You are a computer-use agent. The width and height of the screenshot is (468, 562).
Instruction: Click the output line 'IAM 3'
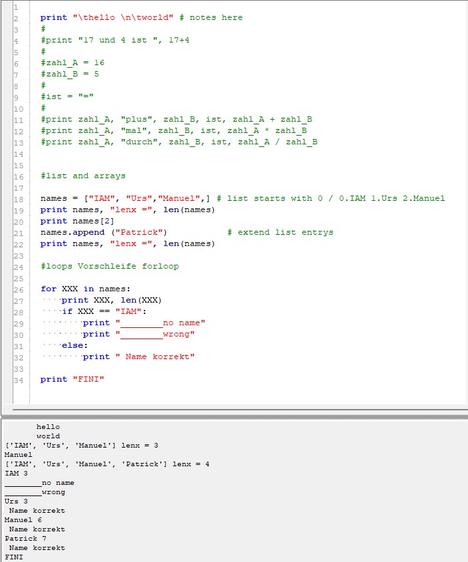click(x=16, y=474)
